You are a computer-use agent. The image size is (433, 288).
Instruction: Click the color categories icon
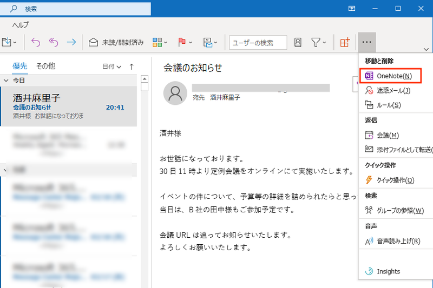(157, 42)
